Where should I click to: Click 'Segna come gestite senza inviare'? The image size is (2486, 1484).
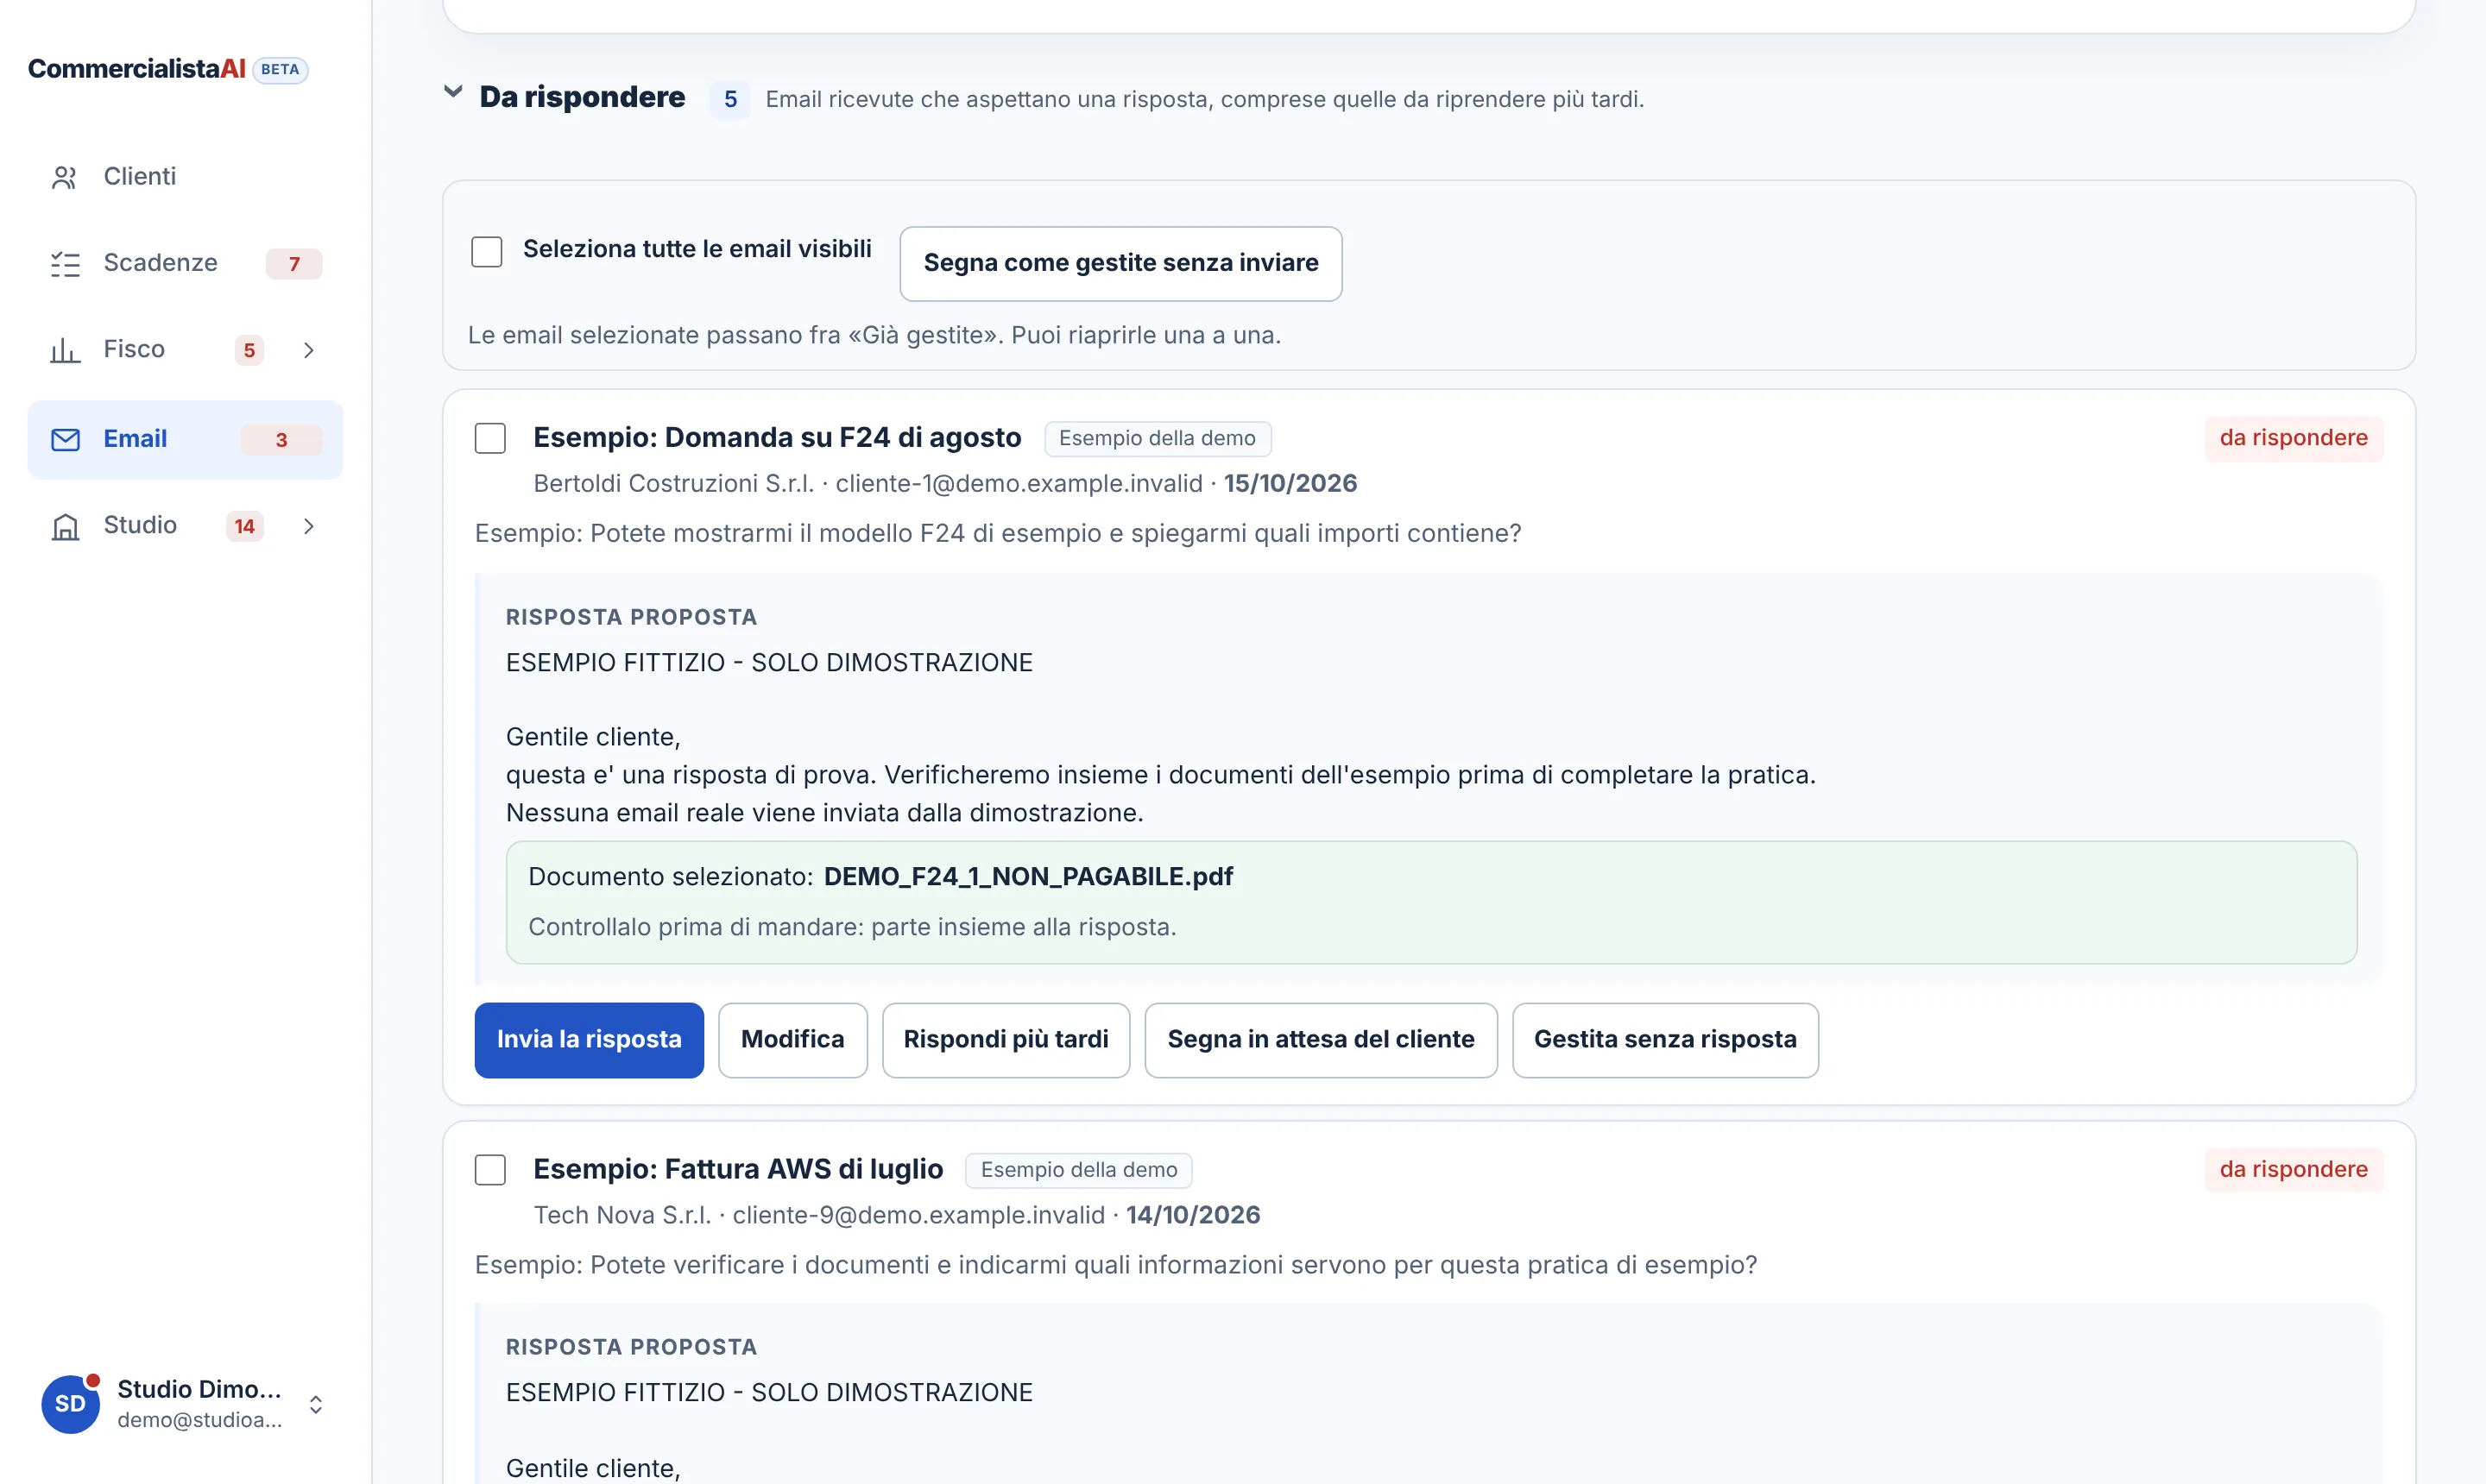coord(1120,263)
